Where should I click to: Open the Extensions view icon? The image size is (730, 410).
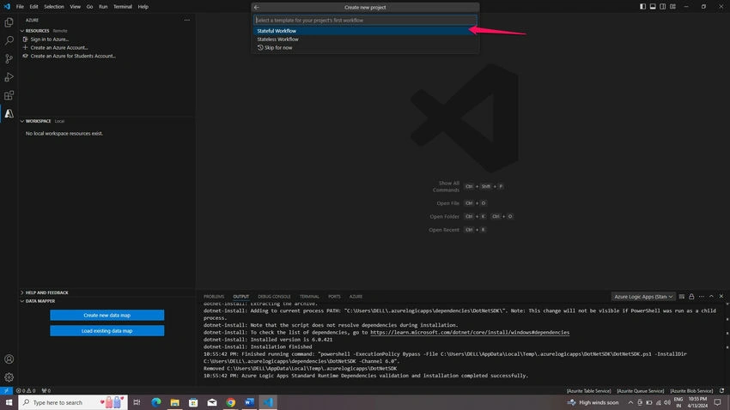click(9, 95)
